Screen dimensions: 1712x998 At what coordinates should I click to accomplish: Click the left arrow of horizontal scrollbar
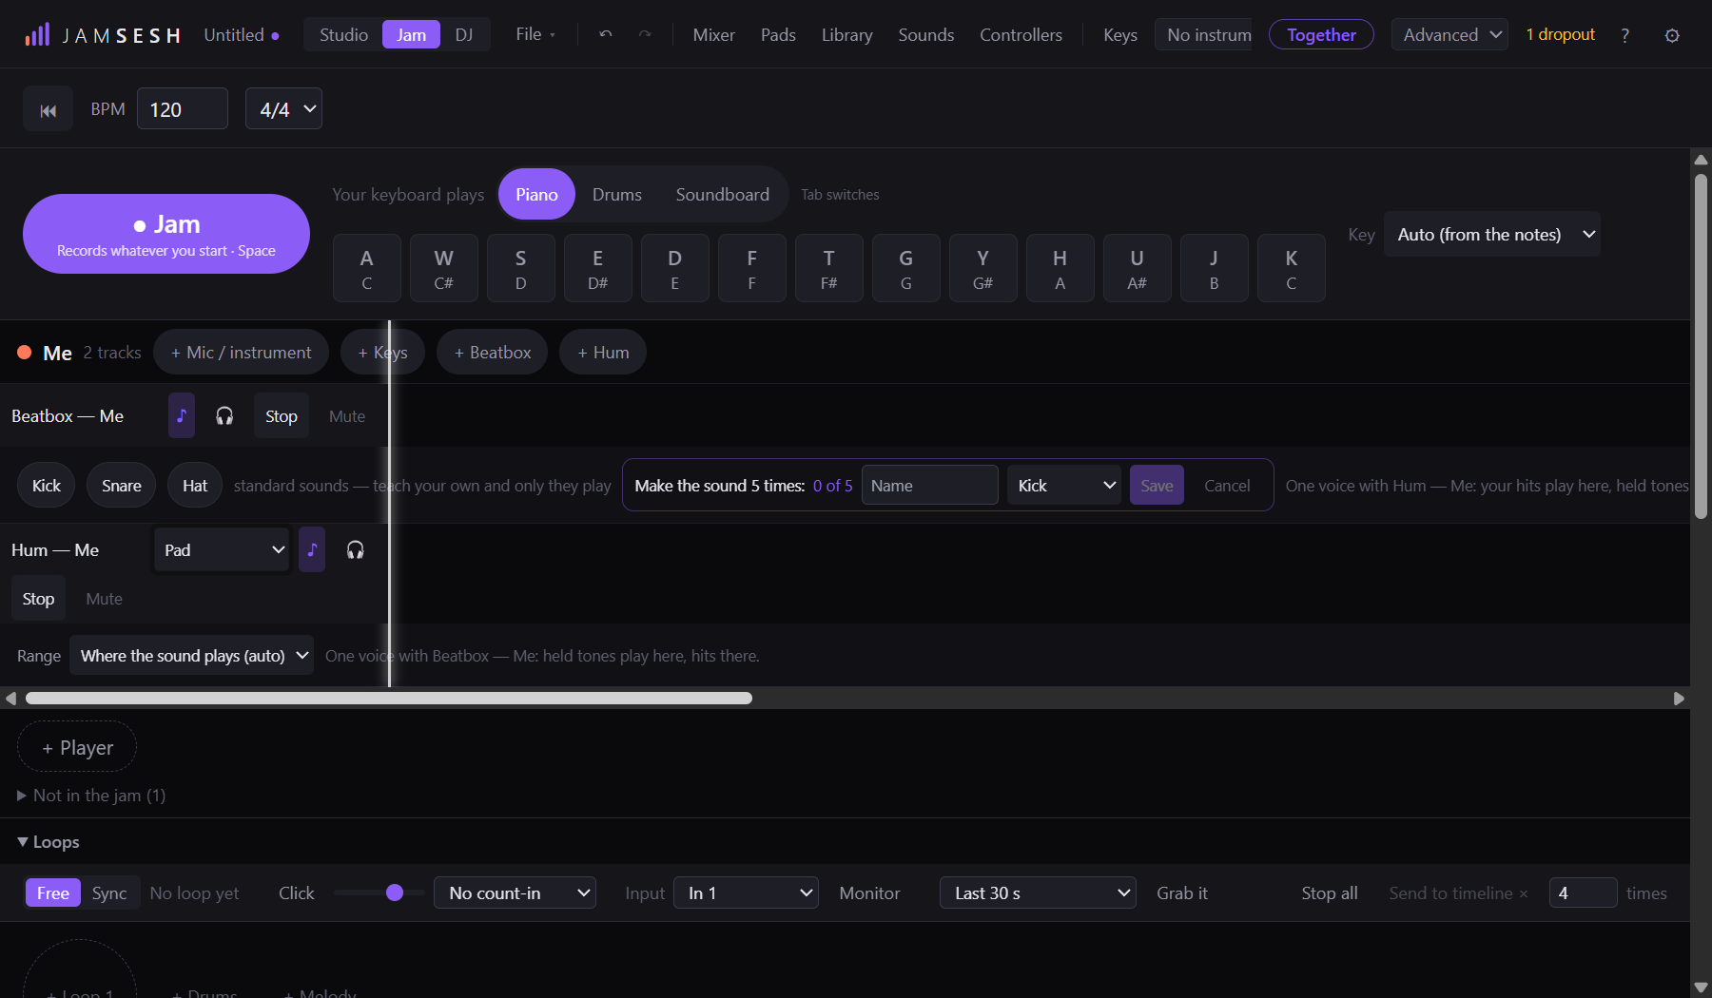click(10, 699)
